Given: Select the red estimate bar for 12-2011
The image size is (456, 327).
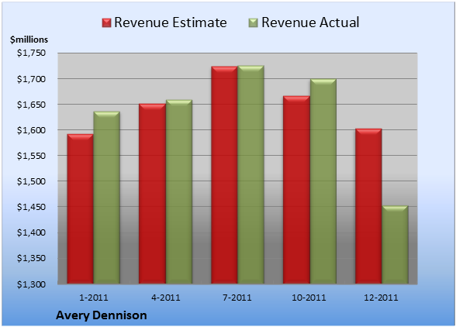Looking at the screenshot, I should pyautogui.click(x=368, y=206).
